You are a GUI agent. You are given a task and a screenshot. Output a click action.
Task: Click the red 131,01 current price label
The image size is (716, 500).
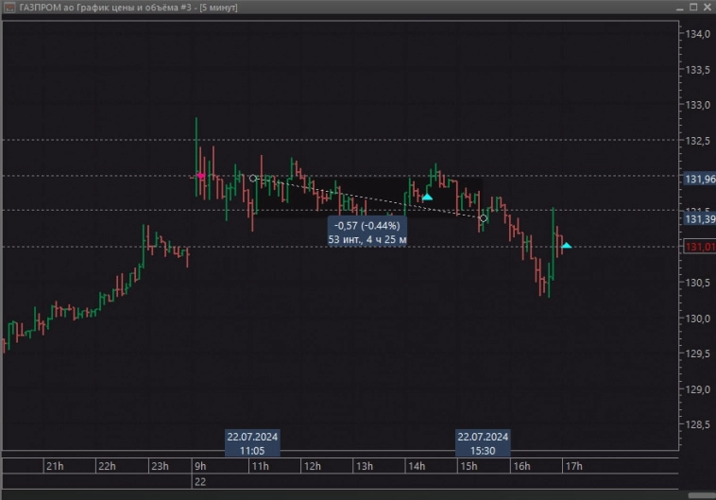point(699,248)
